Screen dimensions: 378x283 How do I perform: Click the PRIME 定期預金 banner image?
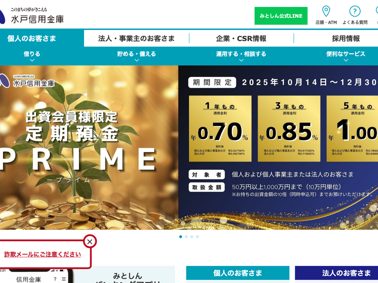click(x=189, y=147)
